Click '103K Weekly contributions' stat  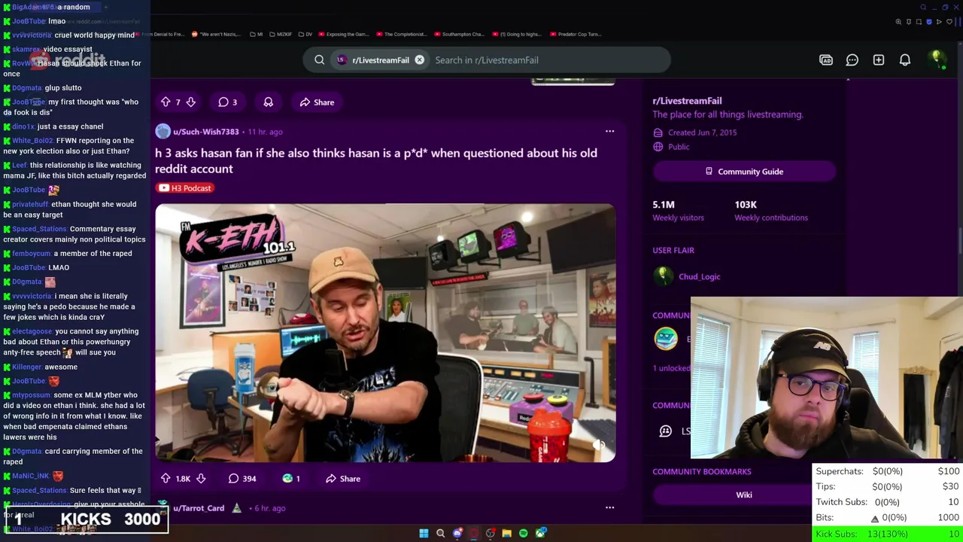[771, 211]
